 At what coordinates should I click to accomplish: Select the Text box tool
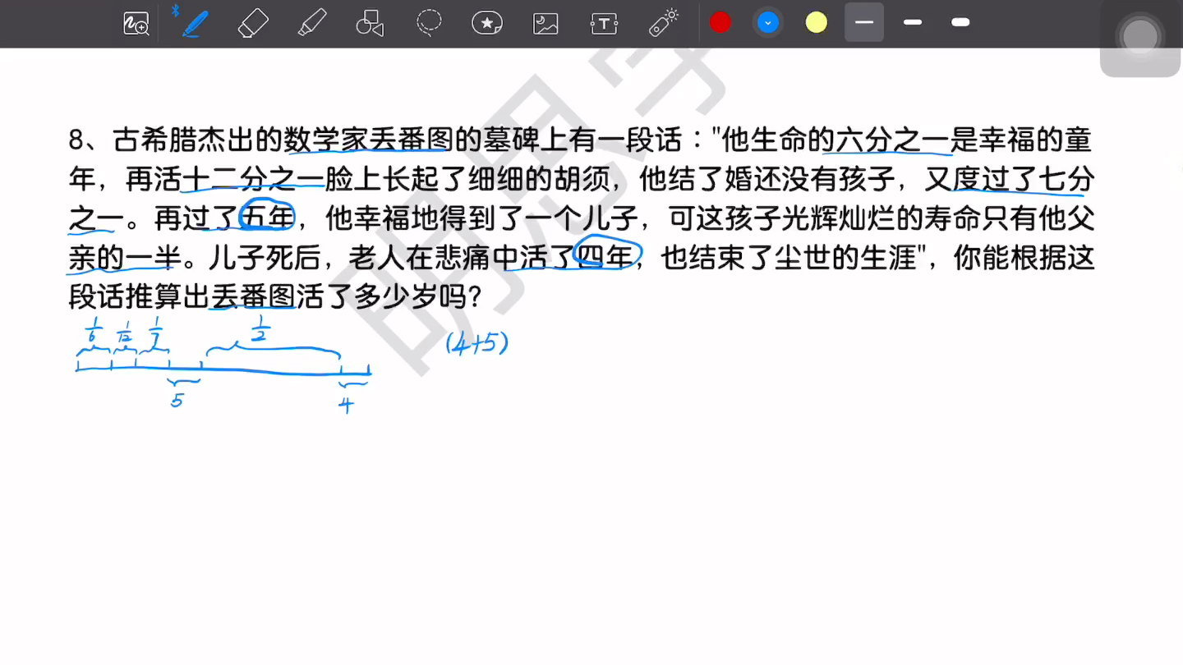click(604, 24)
